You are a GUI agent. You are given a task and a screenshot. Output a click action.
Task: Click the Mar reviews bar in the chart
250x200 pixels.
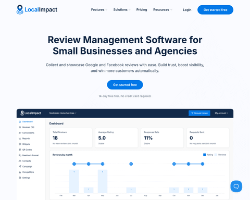click(74, 181)
